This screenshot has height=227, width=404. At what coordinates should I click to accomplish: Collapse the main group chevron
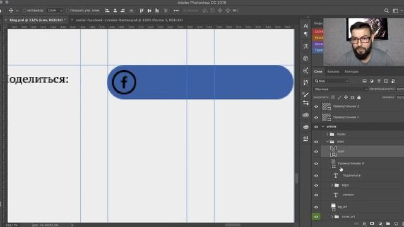(x=328, y=141)
